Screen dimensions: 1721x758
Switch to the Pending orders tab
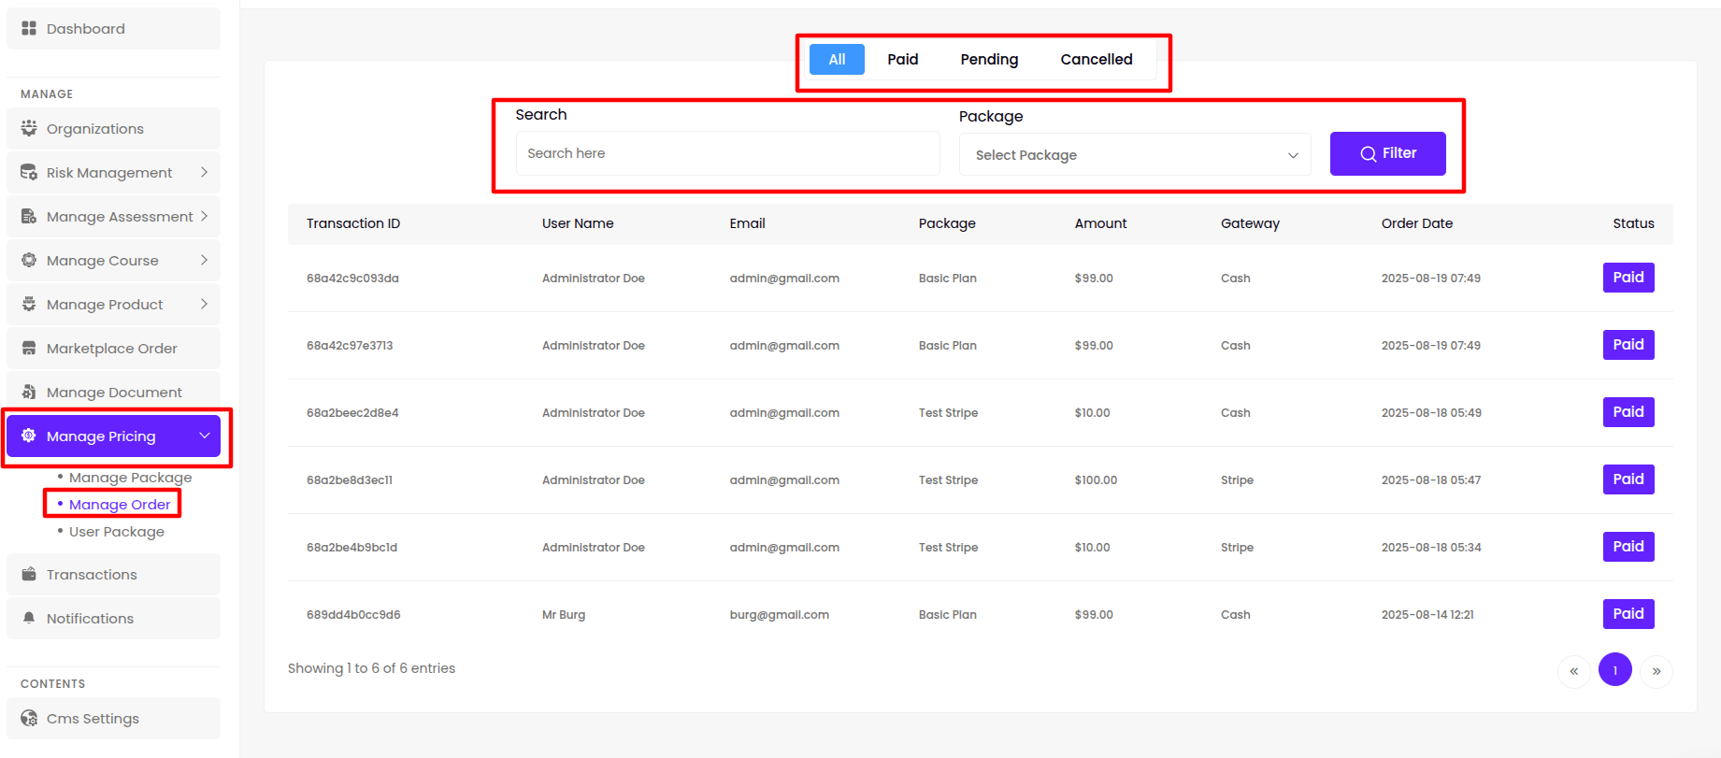tap(989, 59)
